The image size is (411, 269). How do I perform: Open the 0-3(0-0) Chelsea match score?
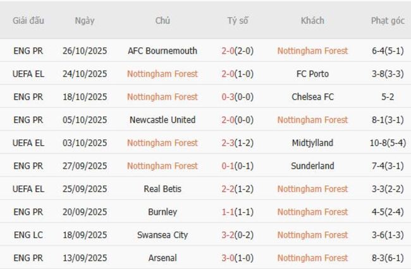point(238,97)
